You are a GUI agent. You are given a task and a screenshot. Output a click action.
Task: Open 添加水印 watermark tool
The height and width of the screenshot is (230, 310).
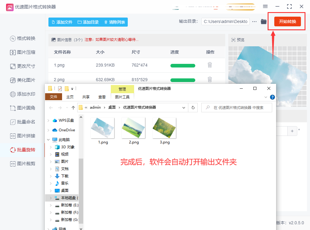point(22,94)
